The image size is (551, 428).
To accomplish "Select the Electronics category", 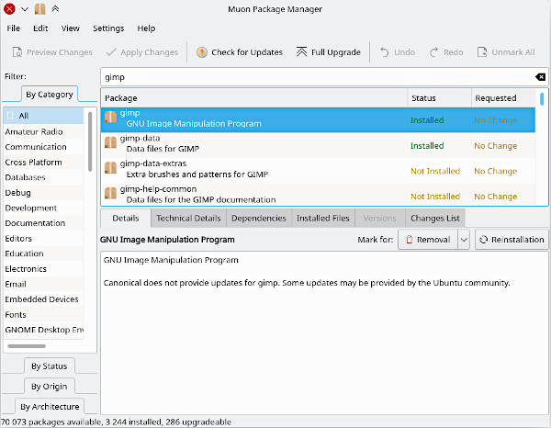I will pos(43,269).
